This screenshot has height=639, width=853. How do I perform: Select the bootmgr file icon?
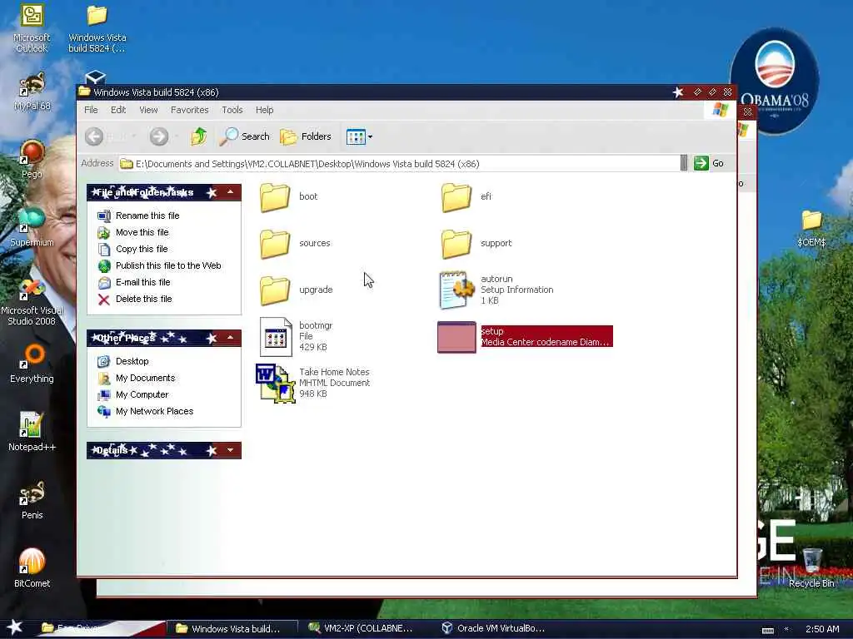276,337
